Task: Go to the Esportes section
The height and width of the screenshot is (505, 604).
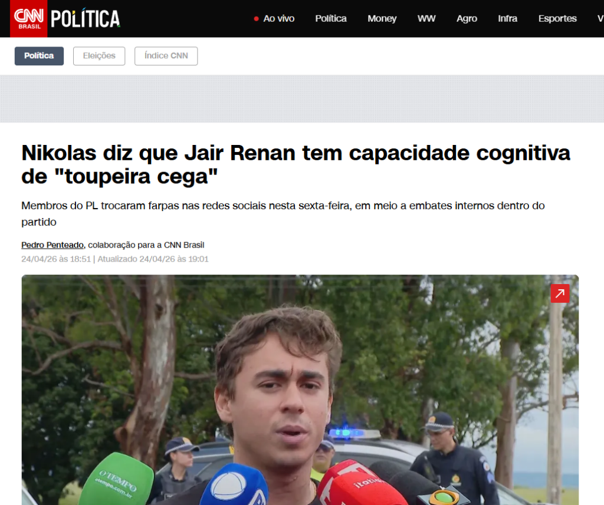Action: (x=557, y=18)
